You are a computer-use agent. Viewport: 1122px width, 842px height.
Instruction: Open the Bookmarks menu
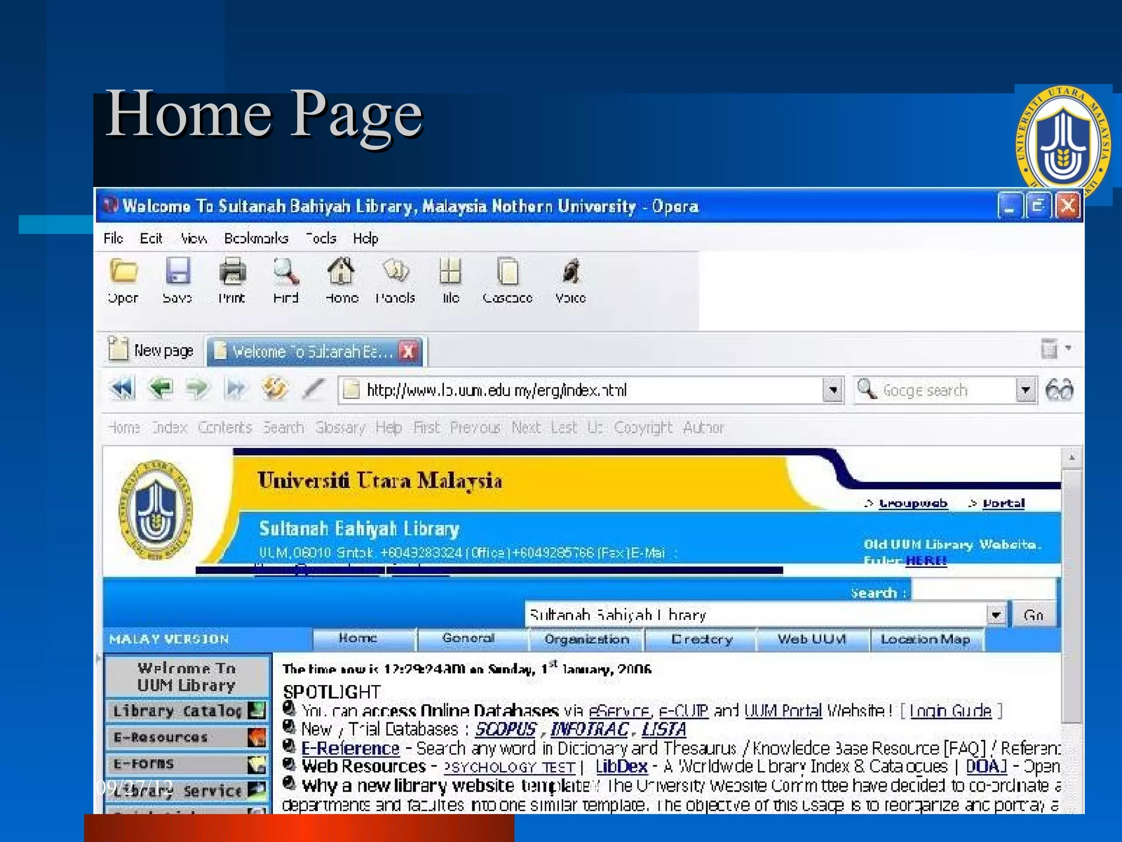coord(256,238)
